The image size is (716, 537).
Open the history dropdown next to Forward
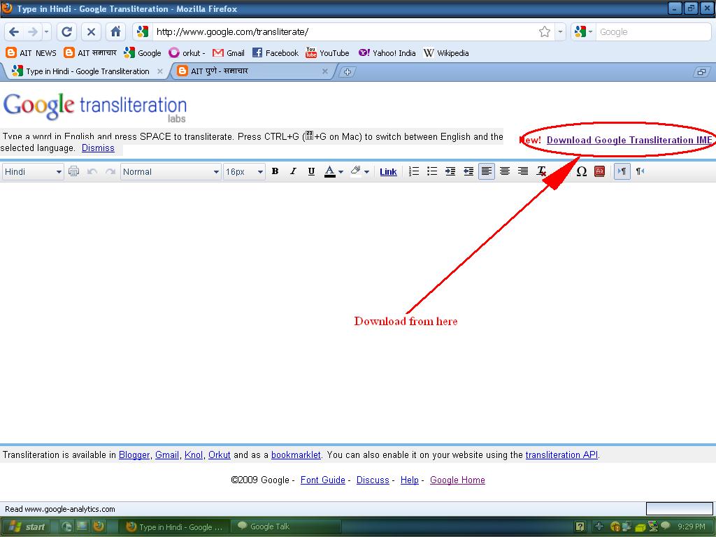click(47, 32)
